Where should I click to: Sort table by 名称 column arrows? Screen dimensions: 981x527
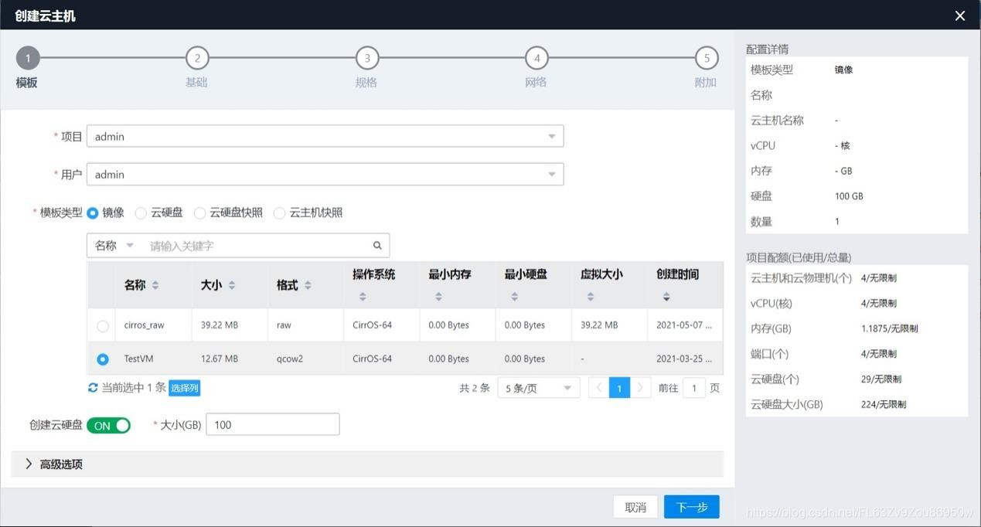coord(155,285)
